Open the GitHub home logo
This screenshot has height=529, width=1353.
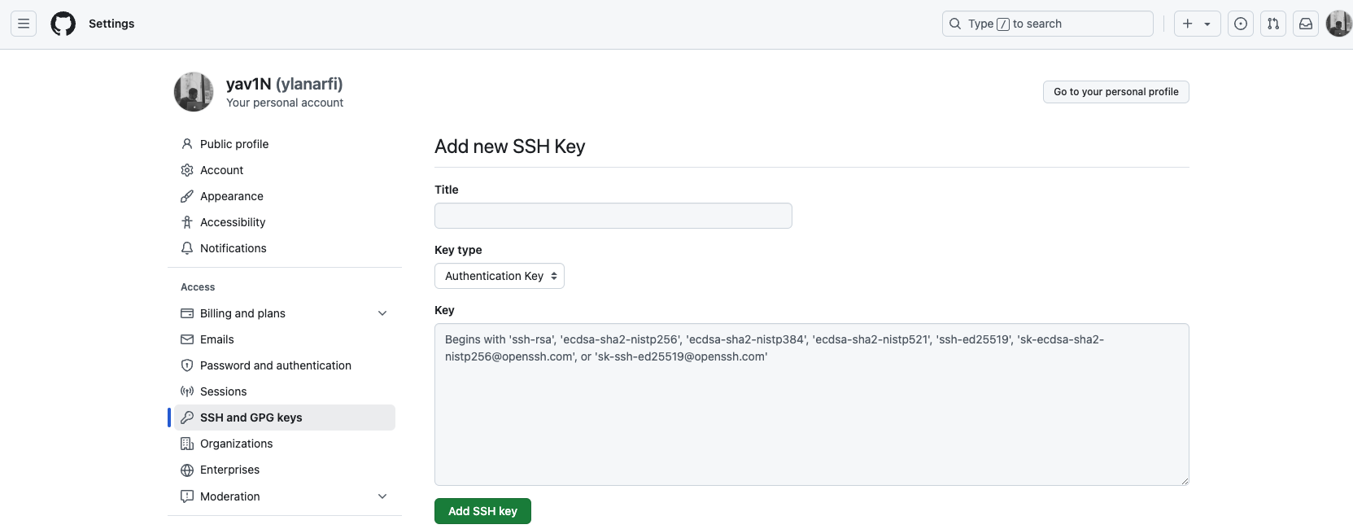[63, 24]
